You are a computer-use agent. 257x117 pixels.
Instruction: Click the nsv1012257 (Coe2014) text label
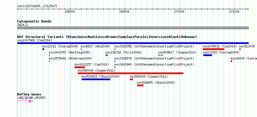(92, 64)
